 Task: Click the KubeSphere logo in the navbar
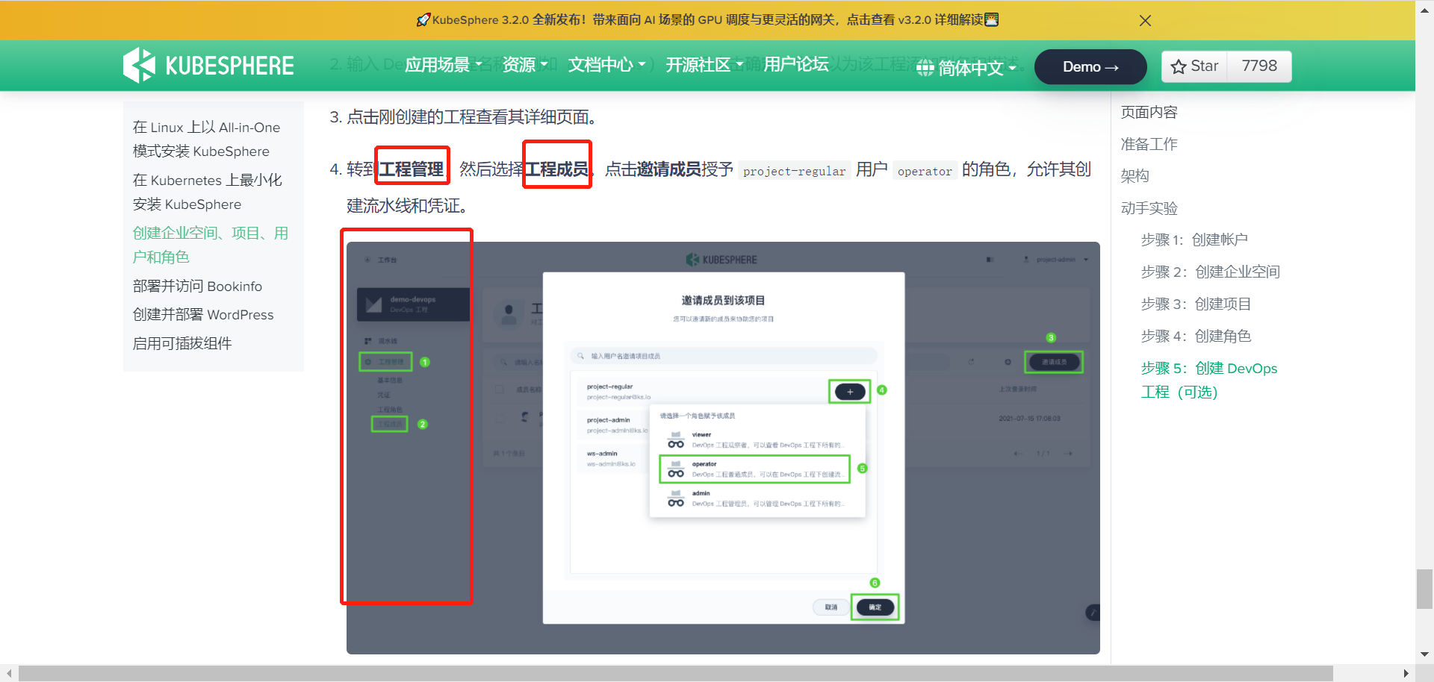(x=208, y=66)
